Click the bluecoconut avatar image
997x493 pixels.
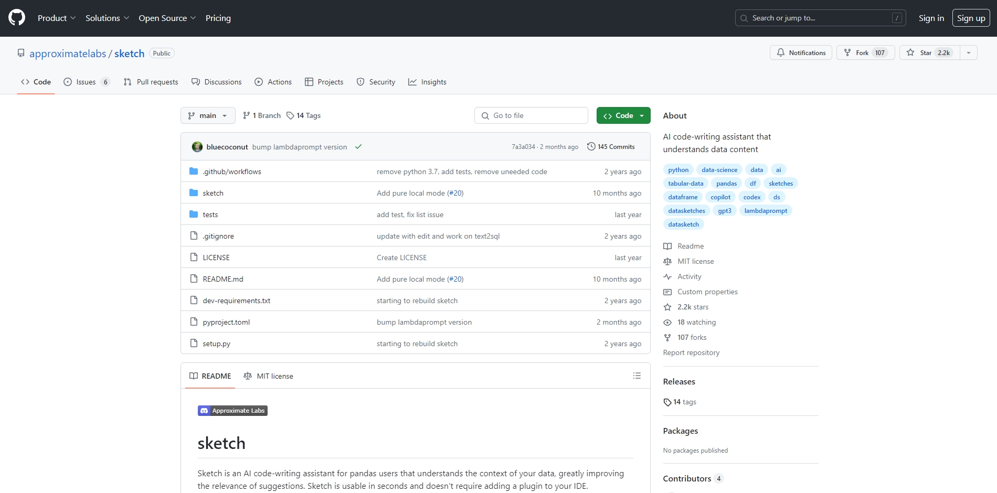(x=197, y=147)
